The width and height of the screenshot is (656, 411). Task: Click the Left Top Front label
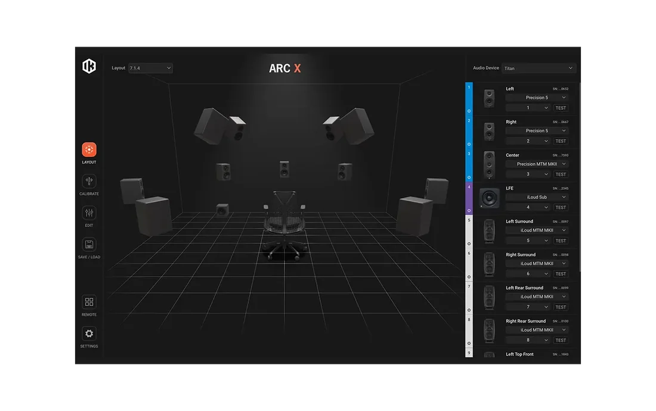click(519, 354)
